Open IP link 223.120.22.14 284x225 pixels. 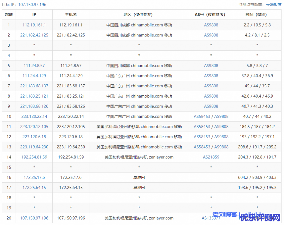(34, 116)
